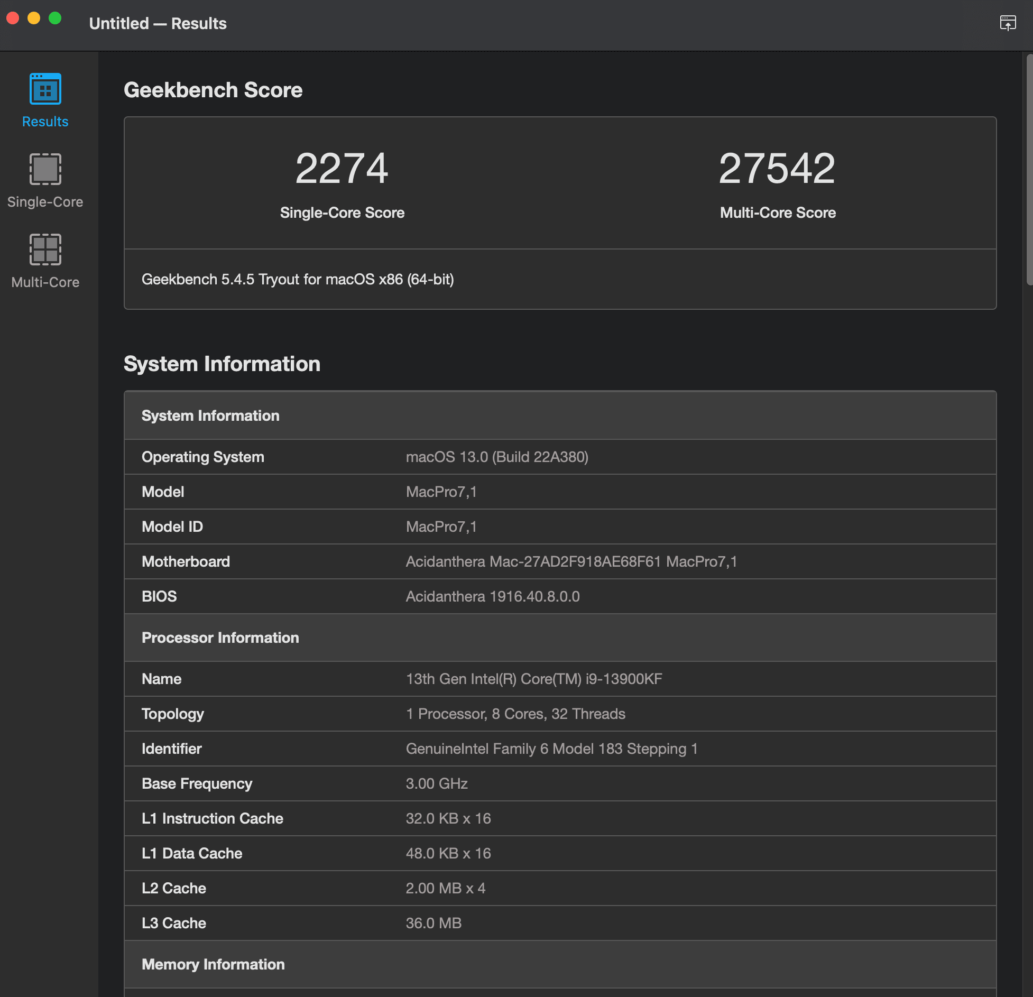The width and height of the screenshot is (1033, 997).
Task: Click the L1 Instruction Cache label
Action: click(x=213, y=818)
